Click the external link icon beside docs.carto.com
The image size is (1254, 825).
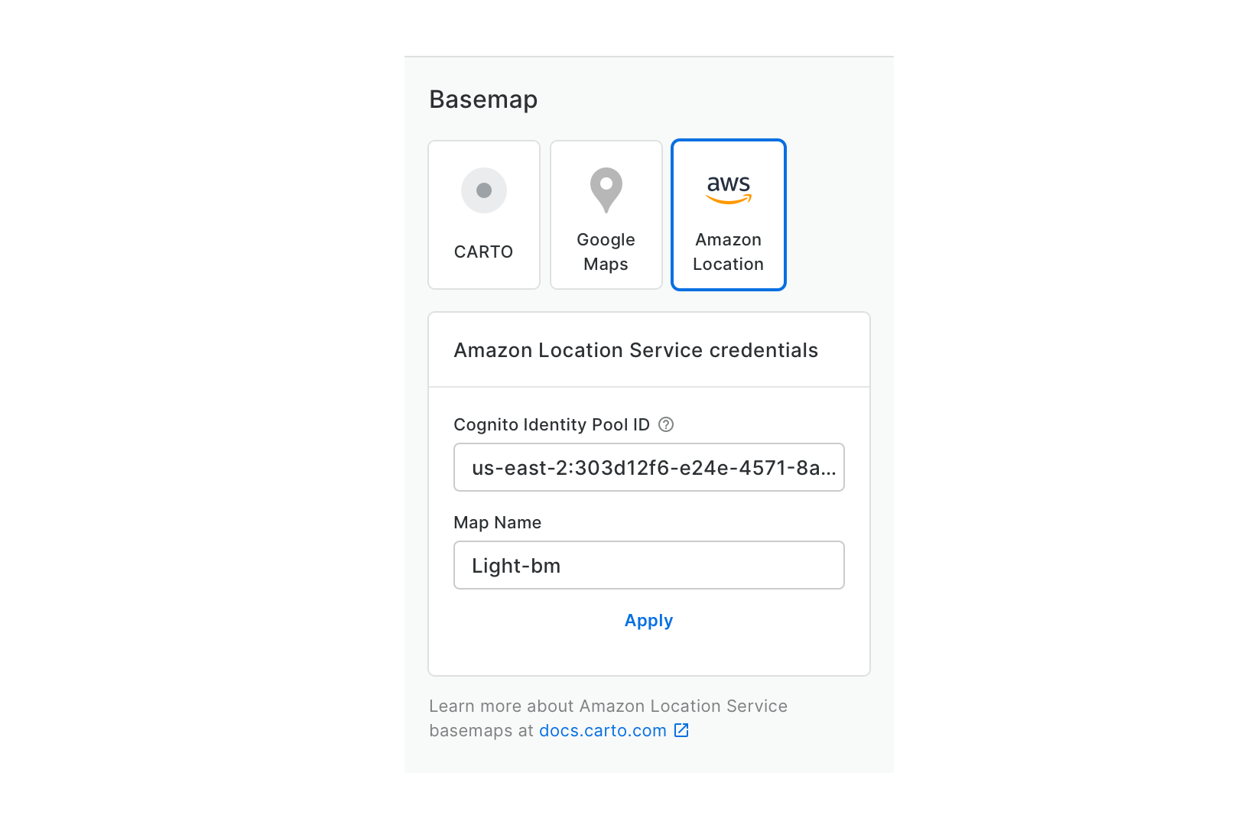[681, 730]
